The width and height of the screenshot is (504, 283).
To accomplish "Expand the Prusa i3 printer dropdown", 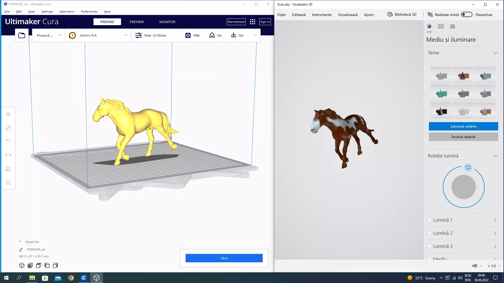I will 49,35.
